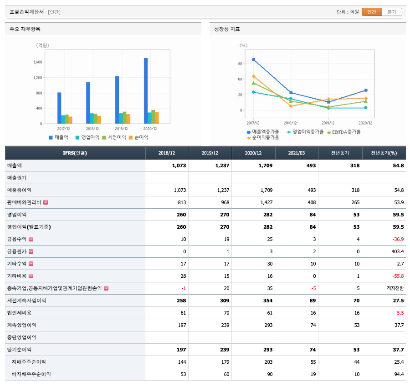Click the 적자전환 cell
The width and height of the screenshot is (410, 386).
pyautogui.click(x=395, y=288)
